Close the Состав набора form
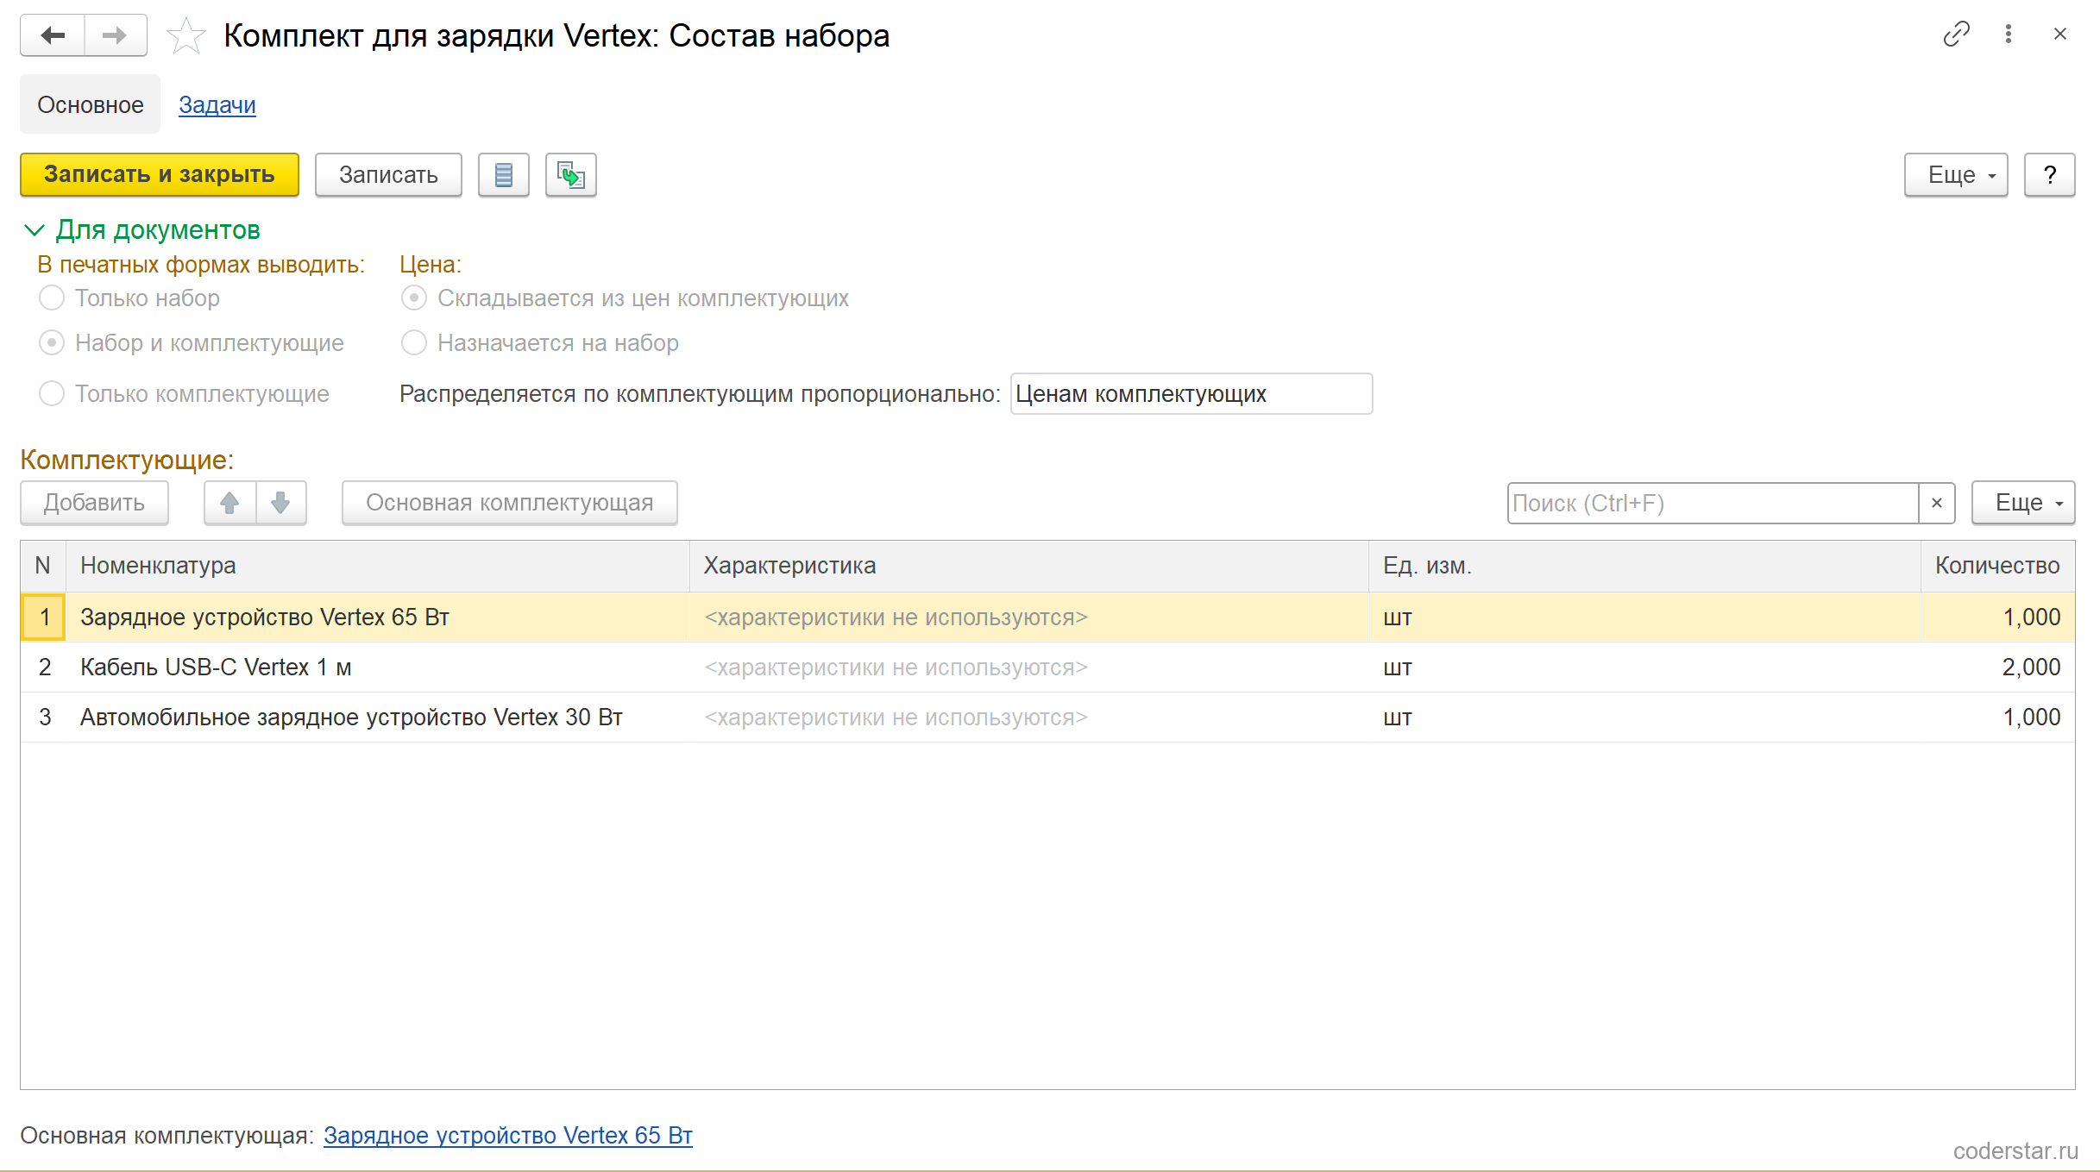This screenshot has width=2100, height=1172. click(2060, 34)
